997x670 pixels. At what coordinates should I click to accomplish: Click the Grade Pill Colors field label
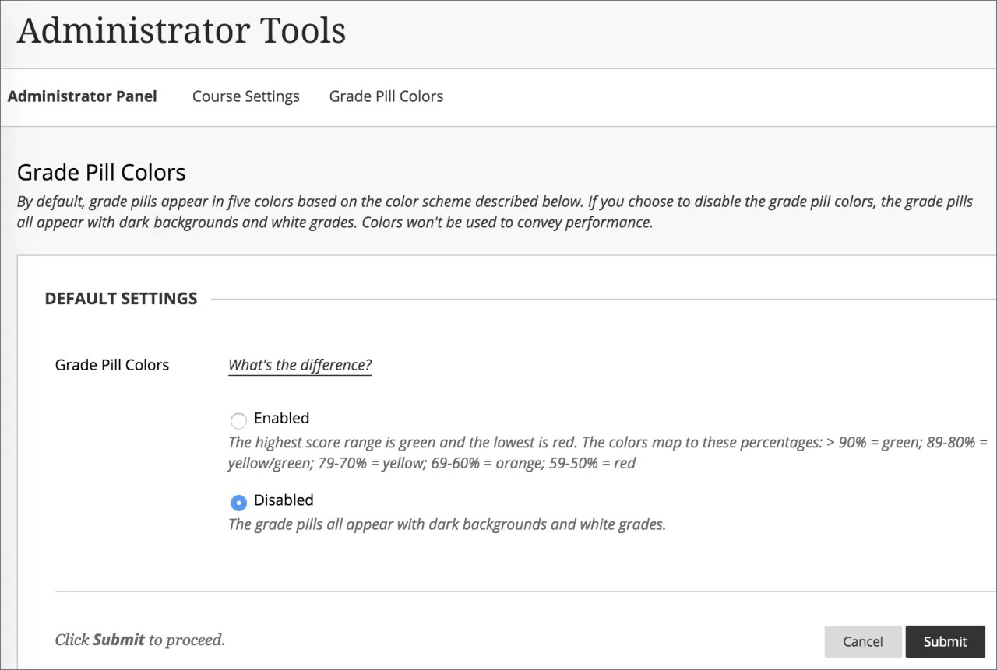(111, 365)
